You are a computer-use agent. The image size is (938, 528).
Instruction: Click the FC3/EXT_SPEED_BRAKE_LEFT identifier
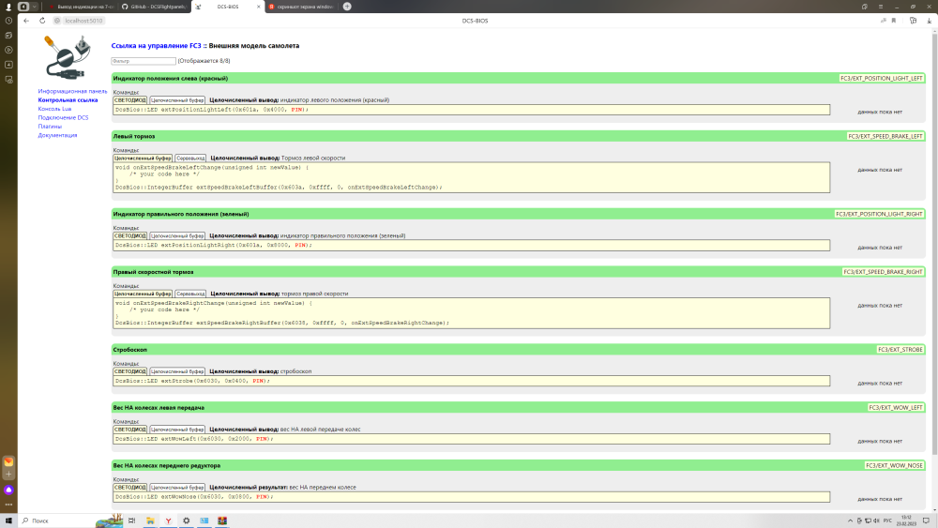[x=885, y=136]
